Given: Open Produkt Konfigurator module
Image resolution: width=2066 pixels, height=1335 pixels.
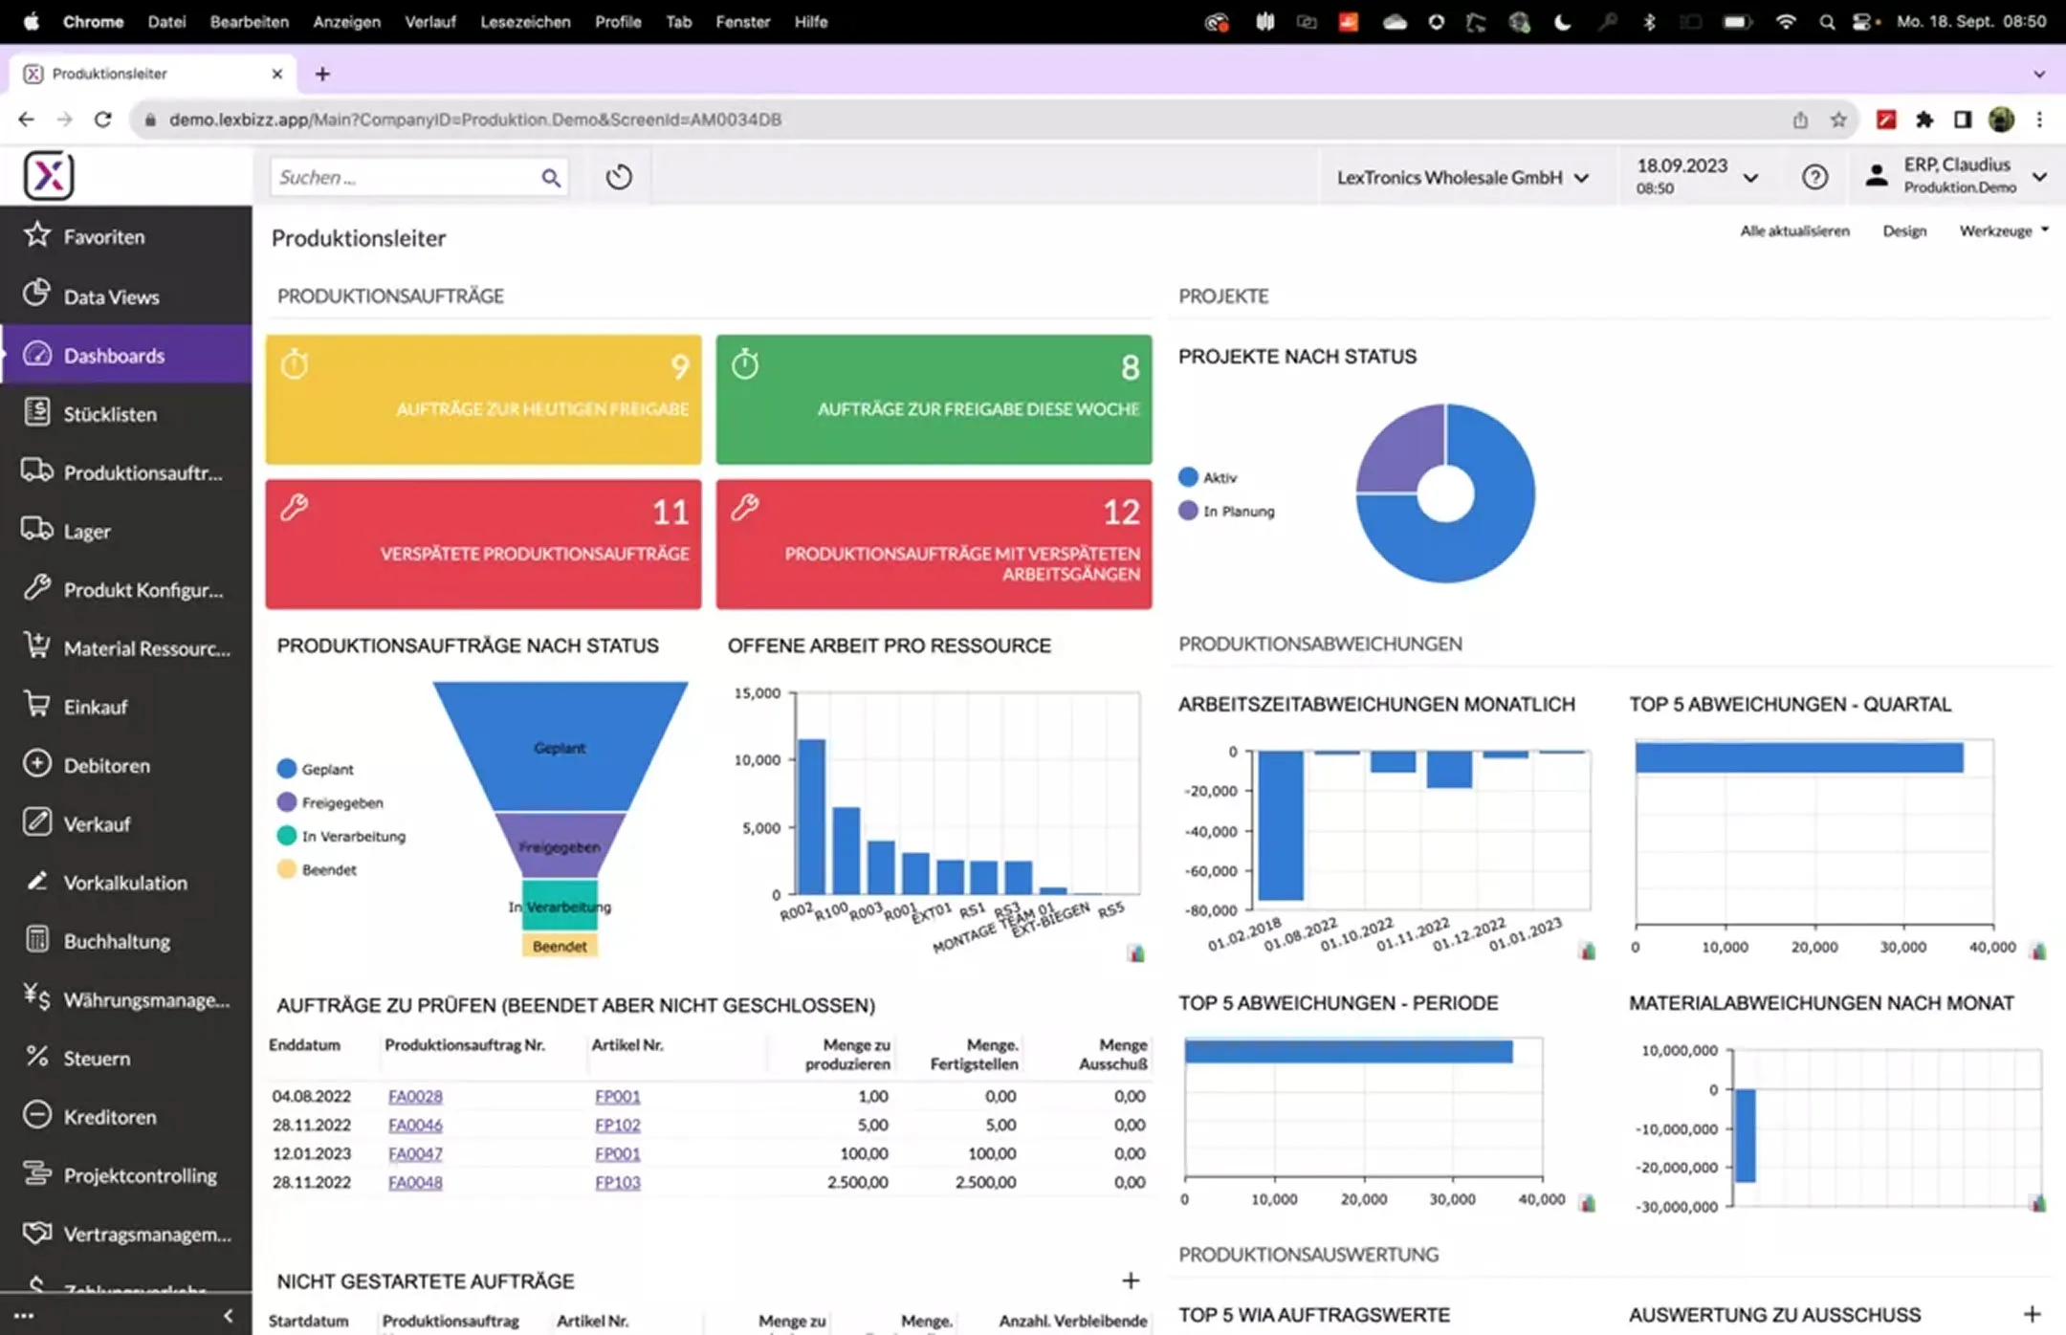Looking at the screenshot, I should click(x=126, y=589).
